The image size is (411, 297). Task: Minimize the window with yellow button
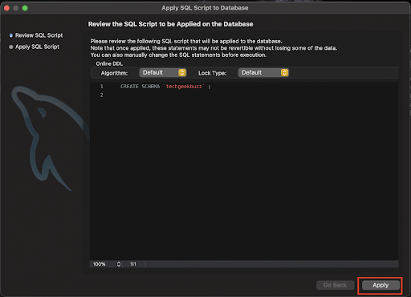16,8
